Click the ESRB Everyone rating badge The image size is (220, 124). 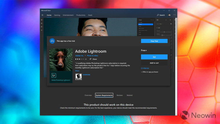click(x=78, y=77)
